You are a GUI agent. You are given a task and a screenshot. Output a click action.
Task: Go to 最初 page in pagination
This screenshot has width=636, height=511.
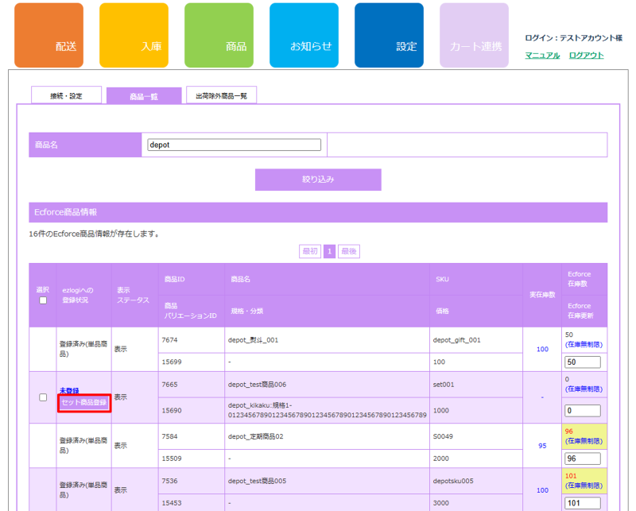(309, 251)
